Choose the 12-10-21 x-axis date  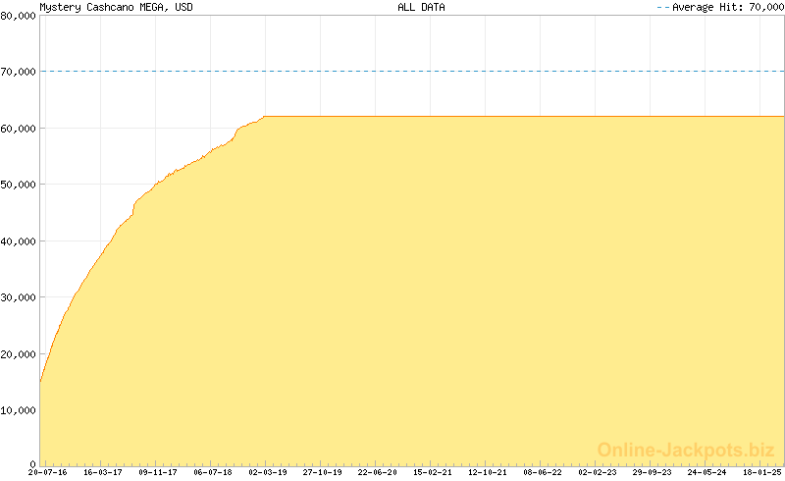point(487,472)
